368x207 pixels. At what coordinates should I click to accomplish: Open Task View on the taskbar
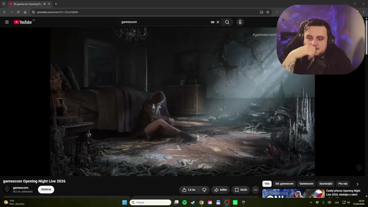coord(177,202)
